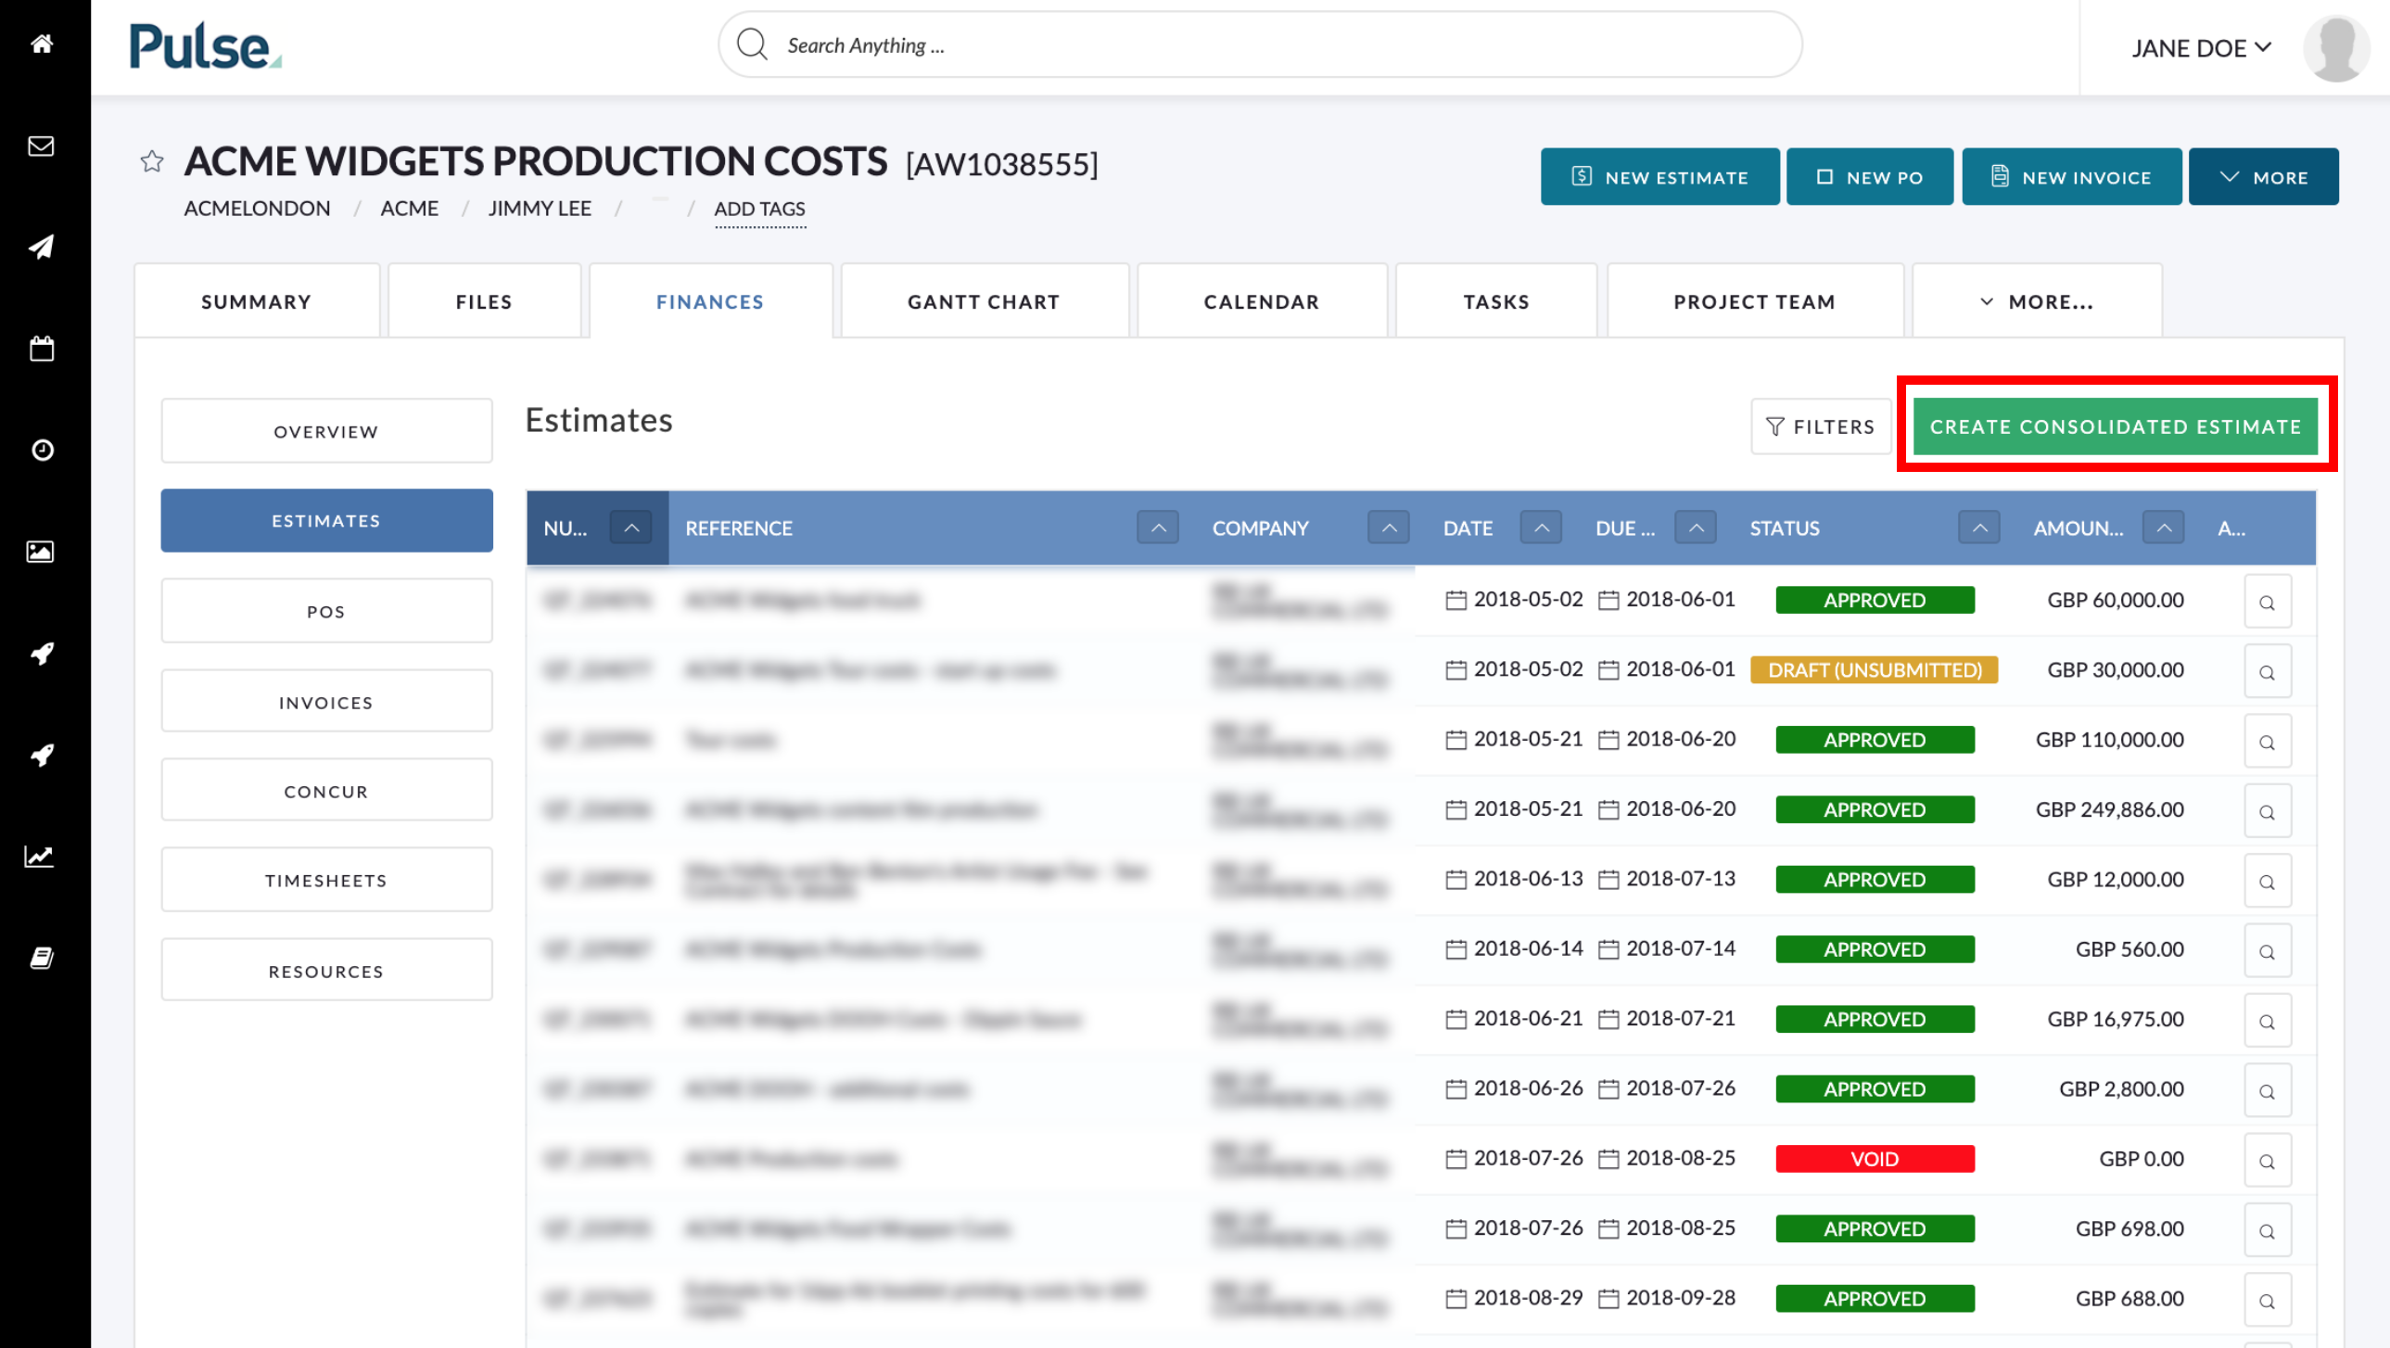View estimate of GBP 249,886.00
Viewport: 2390px width, 1348px height.
2267,811
